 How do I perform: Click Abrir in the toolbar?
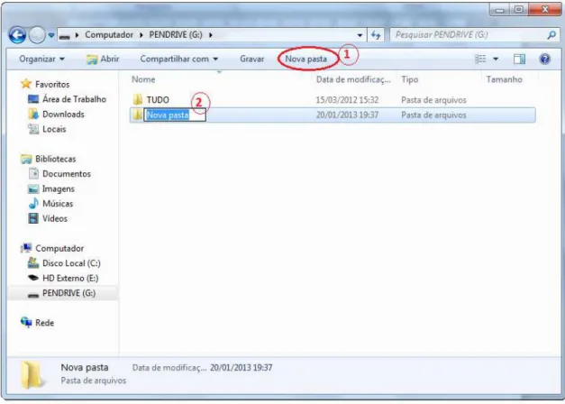(103, 59)
